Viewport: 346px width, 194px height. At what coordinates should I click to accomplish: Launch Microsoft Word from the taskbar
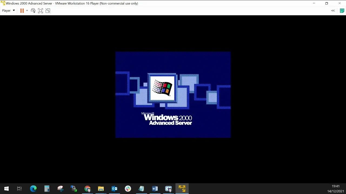[155, 188]
